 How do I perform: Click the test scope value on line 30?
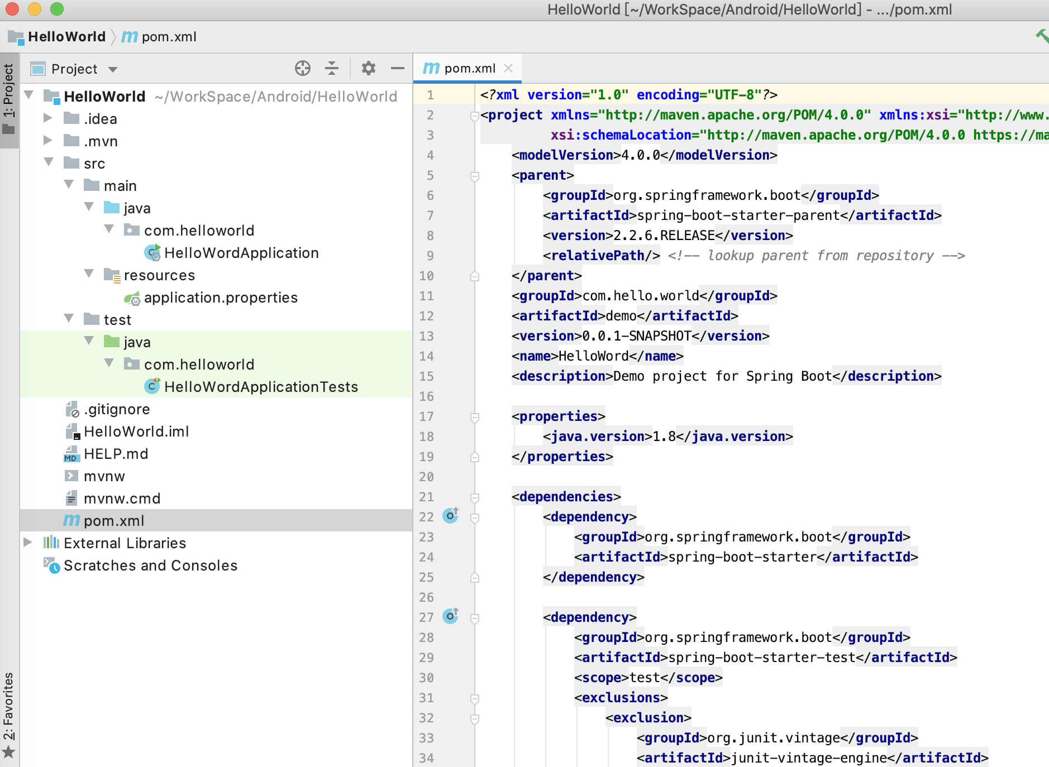645,678
